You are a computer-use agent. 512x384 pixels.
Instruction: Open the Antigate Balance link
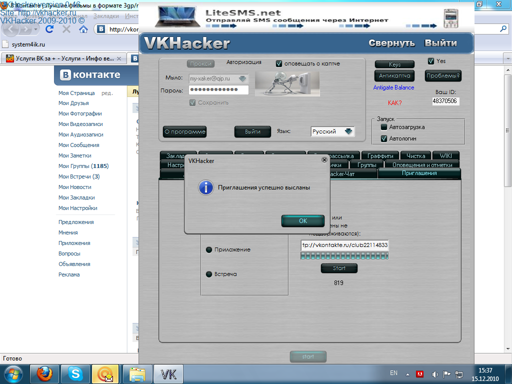point(393,87)
